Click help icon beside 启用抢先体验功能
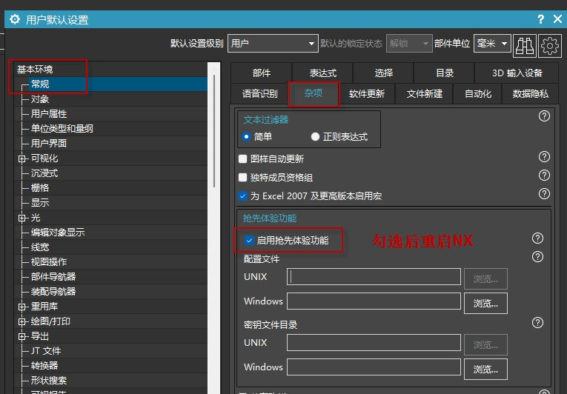The width and height of the screenshot is (567, 394). point(537,238)
